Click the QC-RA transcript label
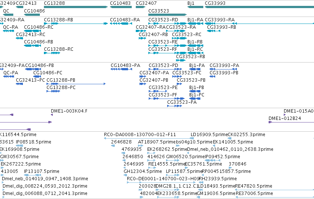314x199 pixels. click(11, 27)
